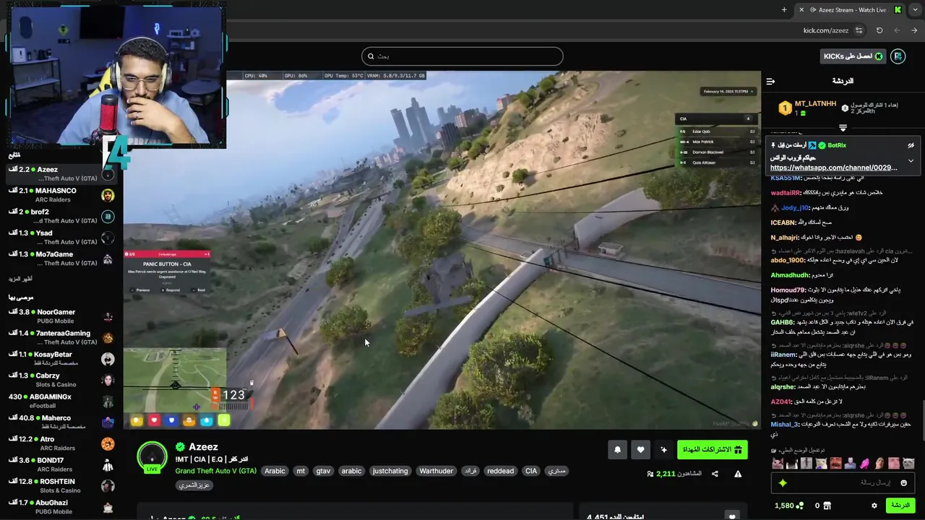Open ROSHTEIN recommended channel

pyautogui.click(x=61, y=486)
